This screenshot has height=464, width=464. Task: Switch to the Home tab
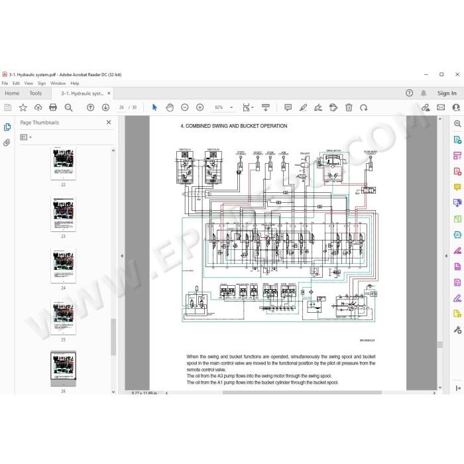(x=12, y=93)
